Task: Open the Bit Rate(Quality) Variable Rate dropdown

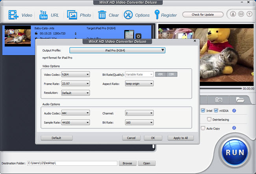Action: tap(139, 75)
